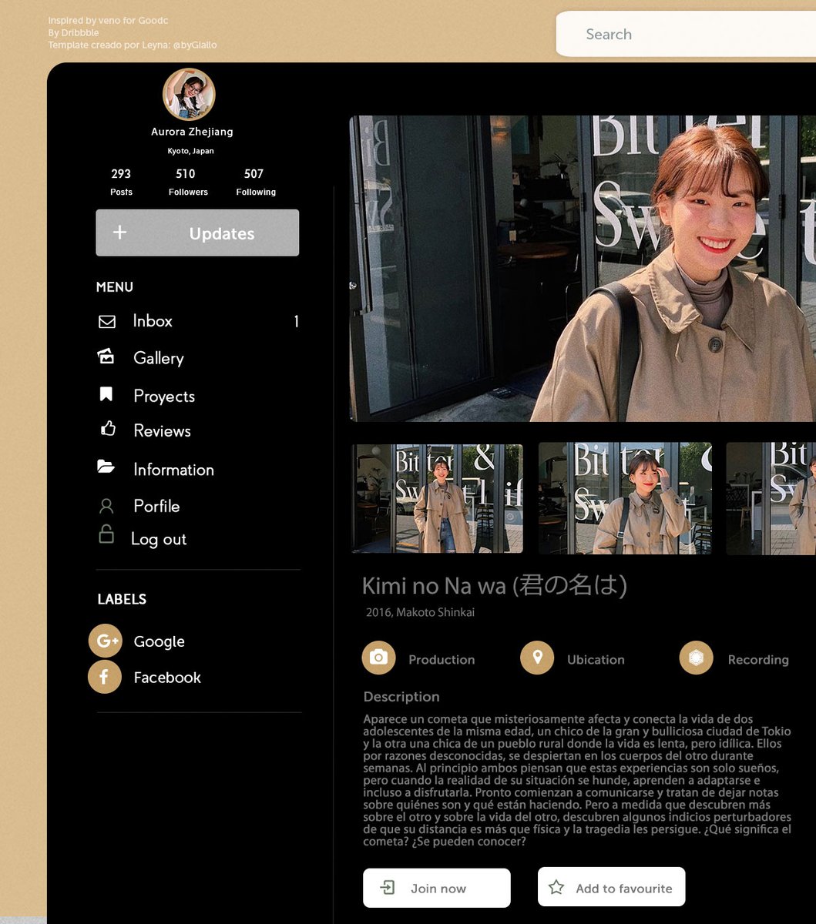Click the Kimi no Na wa title
This screenshot has height=924, width=816.
tap(495, 586)
